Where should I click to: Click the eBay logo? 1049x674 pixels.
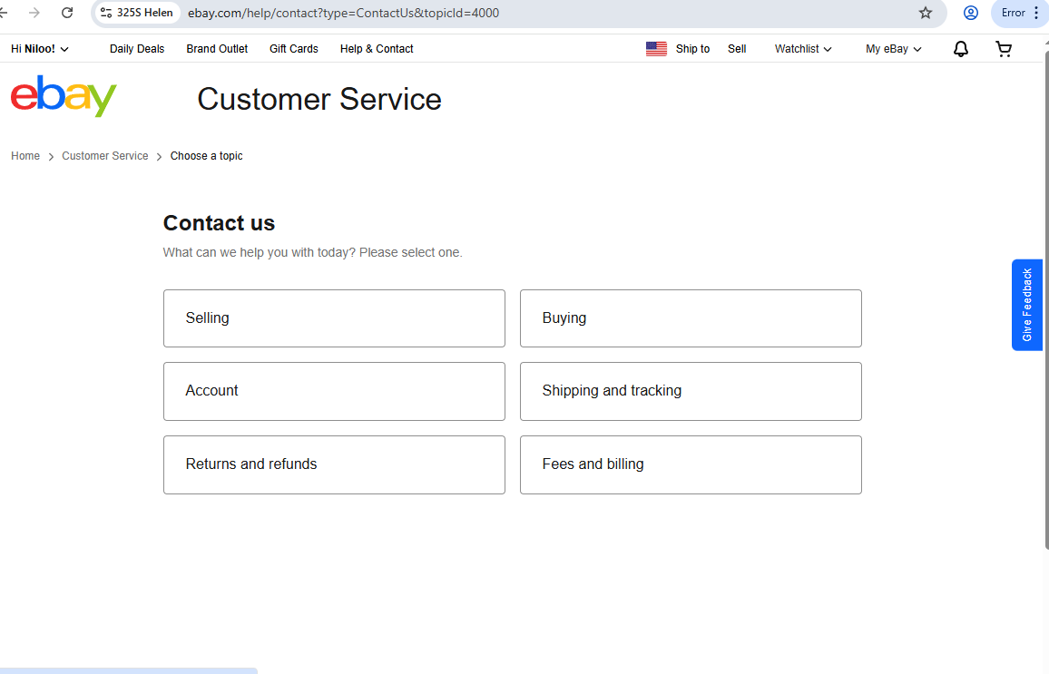pos(64,96)
